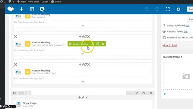
Task: Append an element below the Online Support heading
Action: tap(83, 81)
